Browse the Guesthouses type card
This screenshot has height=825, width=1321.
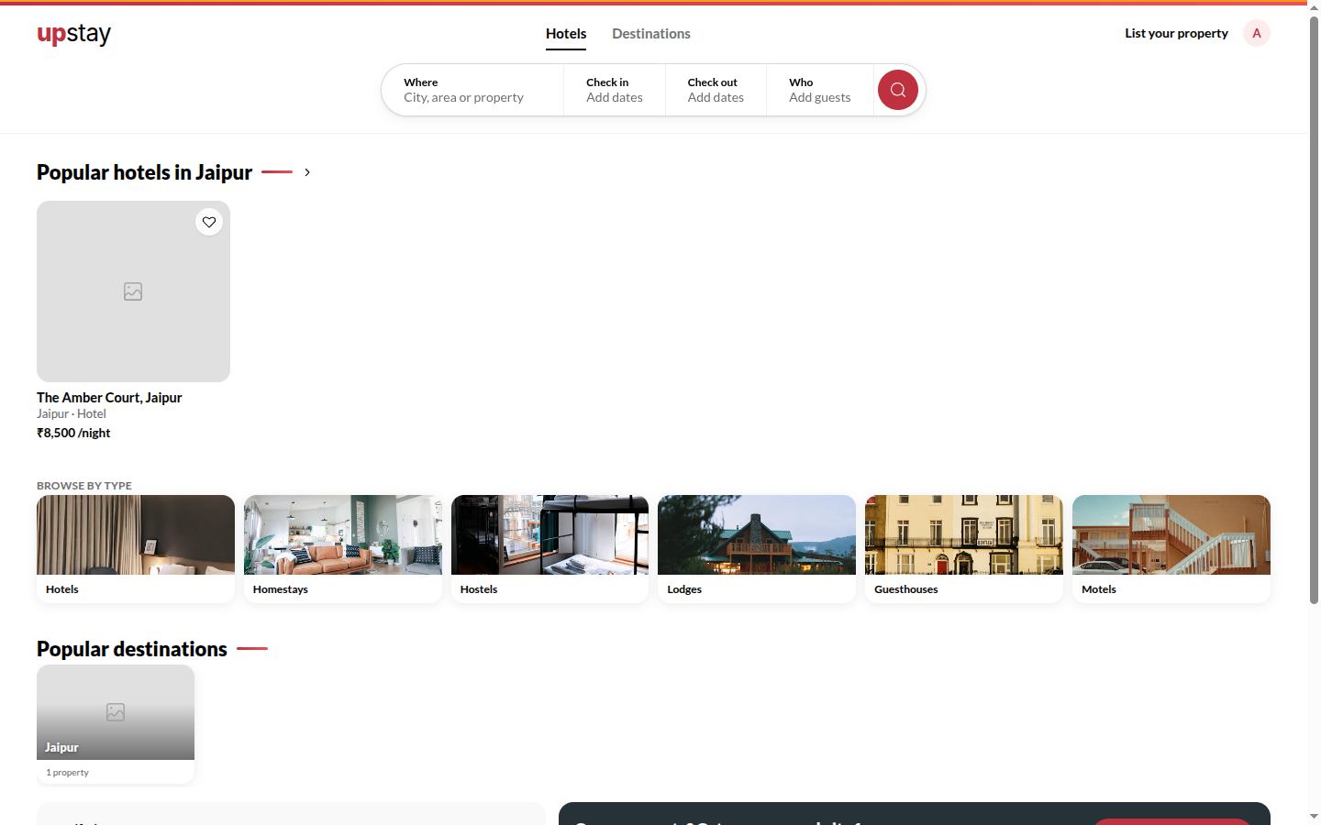pos(964,549)
